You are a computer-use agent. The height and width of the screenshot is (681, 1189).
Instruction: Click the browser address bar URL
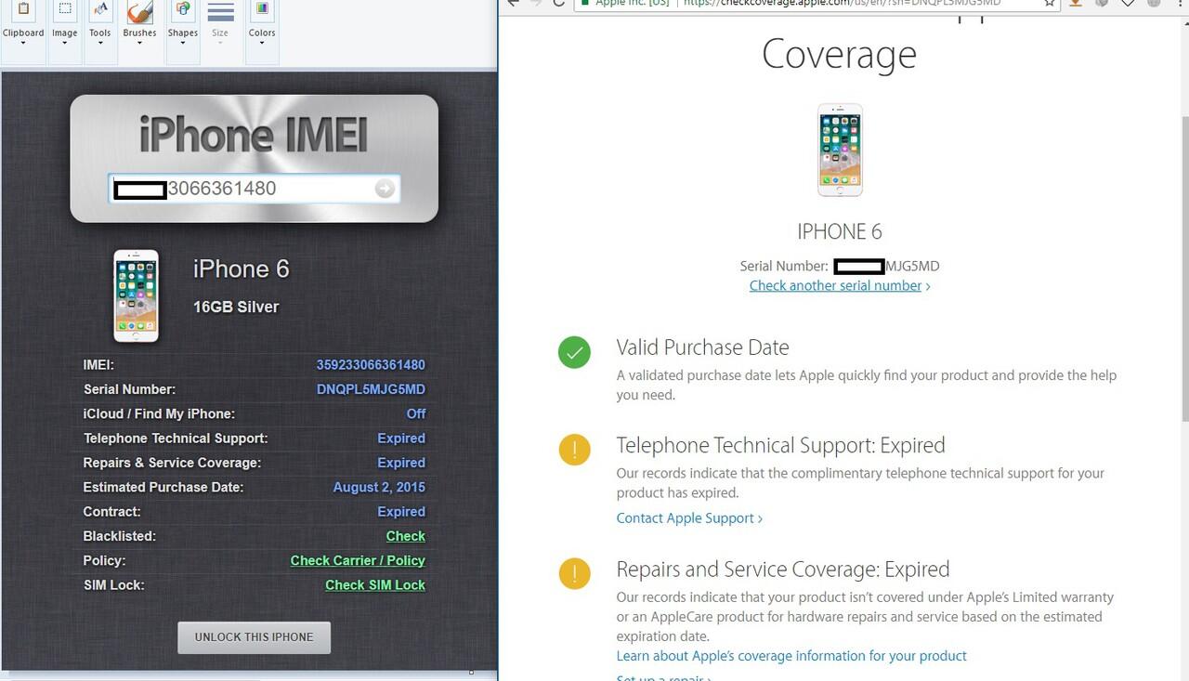coord(843,3)
